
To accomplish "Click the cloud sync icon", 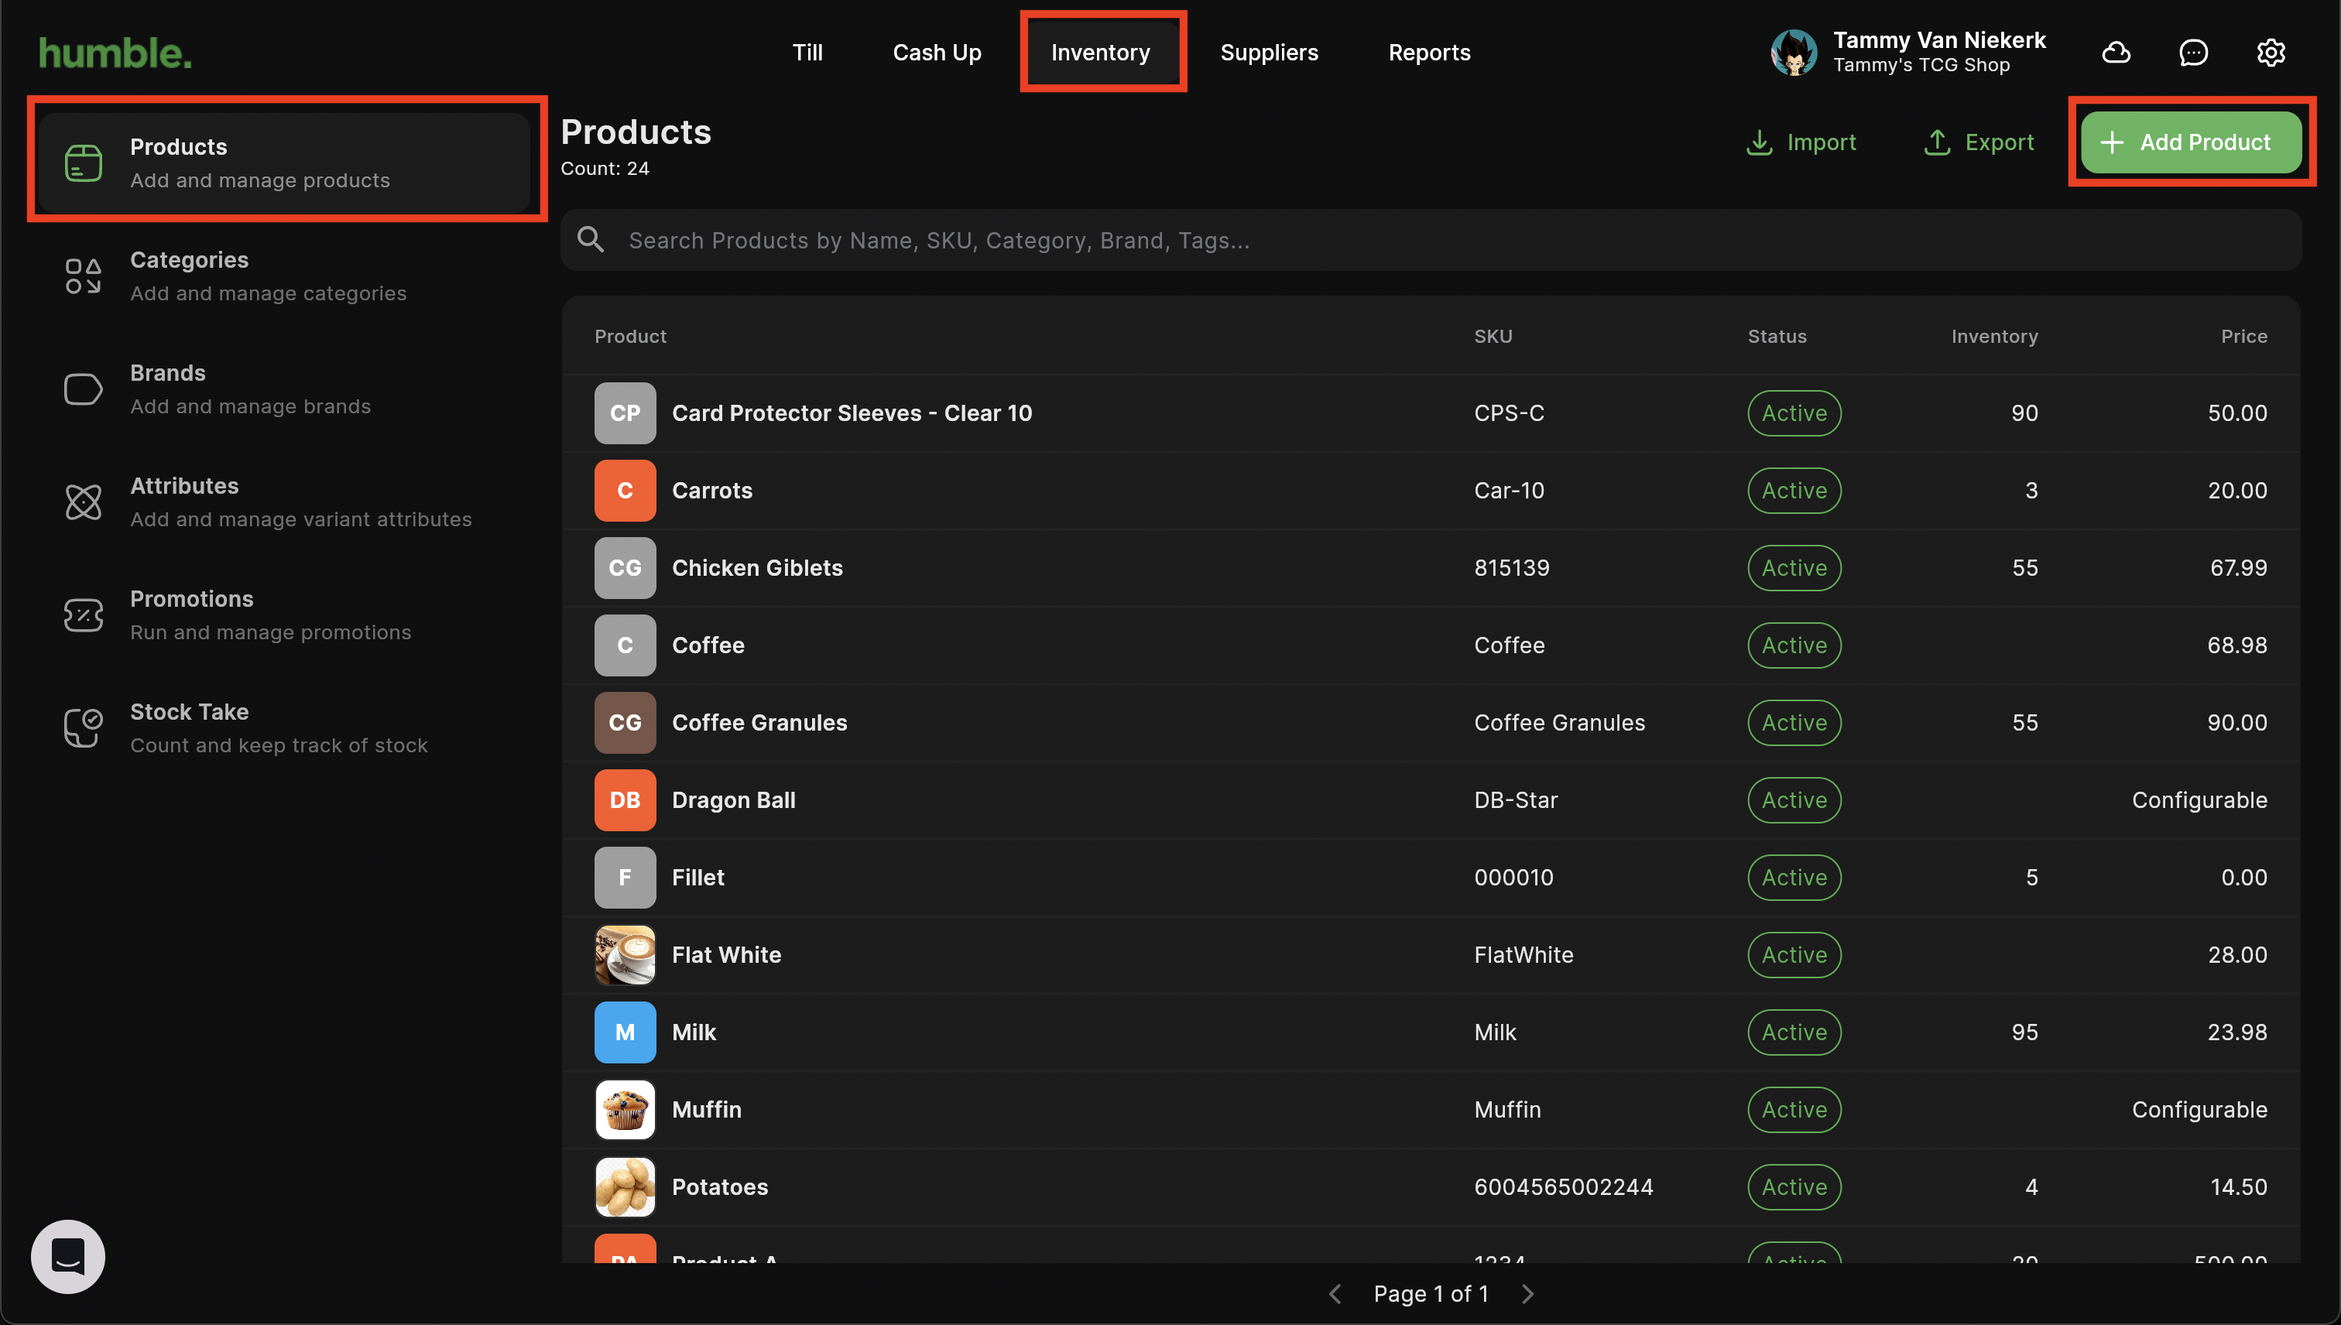I will pyautogui.click(x=2116, y=53).
